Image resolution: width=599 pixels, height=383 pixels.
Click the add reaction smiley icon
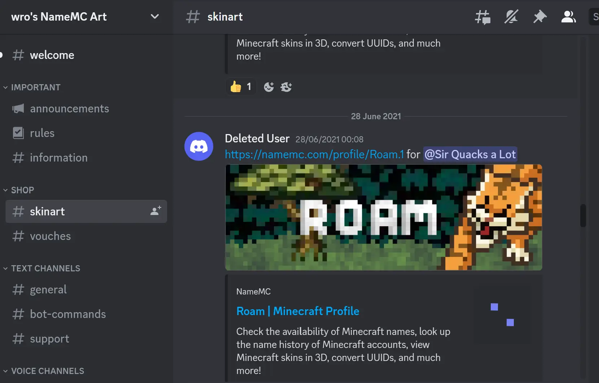[269, 87]
